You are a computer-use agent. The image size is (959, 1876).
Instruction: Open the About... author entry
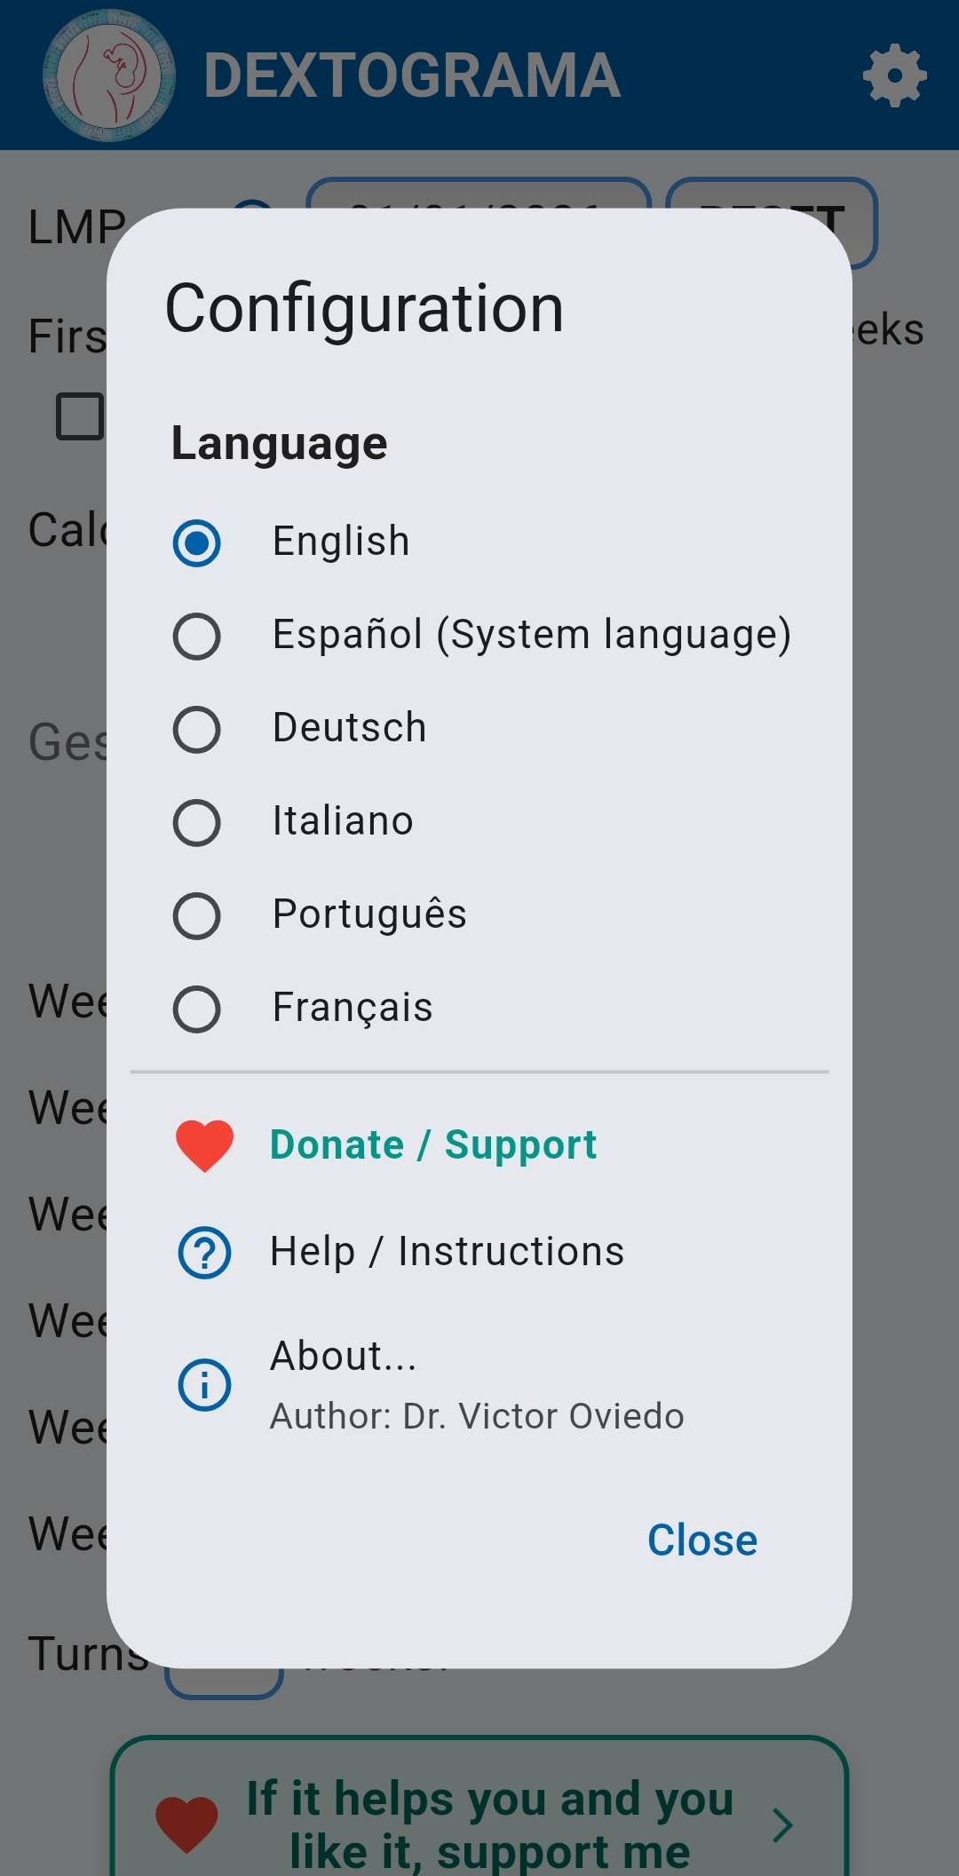pyautogui.click(x=476, y=1384)
